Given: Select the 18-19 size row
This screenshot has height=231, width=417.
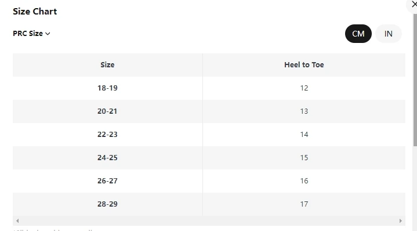Looking at the screenshot, I should coord(209,88).
